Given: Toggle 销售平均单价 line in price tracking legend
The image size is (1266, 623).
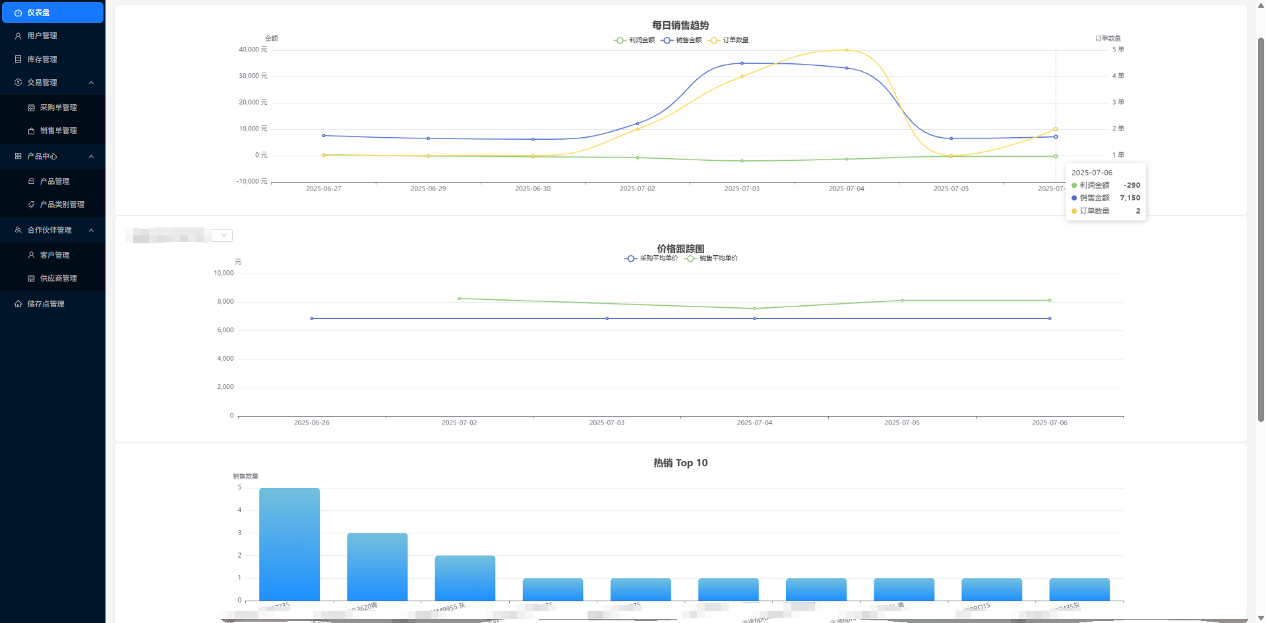Looking at the screenshot, I should (x=711, y=258).
